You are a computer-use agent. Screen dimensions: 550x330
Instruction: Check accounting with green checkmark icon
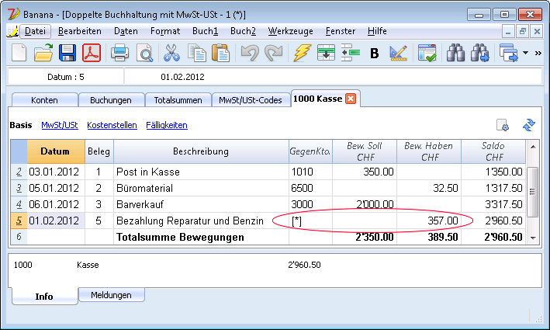(427, 53)
